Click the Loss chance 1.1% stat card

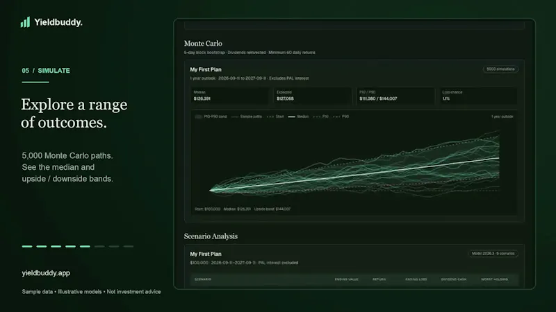point(478,96)
